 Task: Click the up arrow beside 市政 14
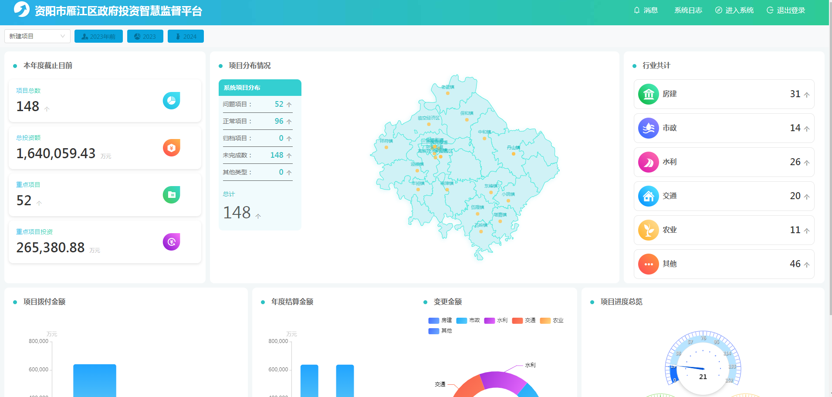tap(807, 129)
